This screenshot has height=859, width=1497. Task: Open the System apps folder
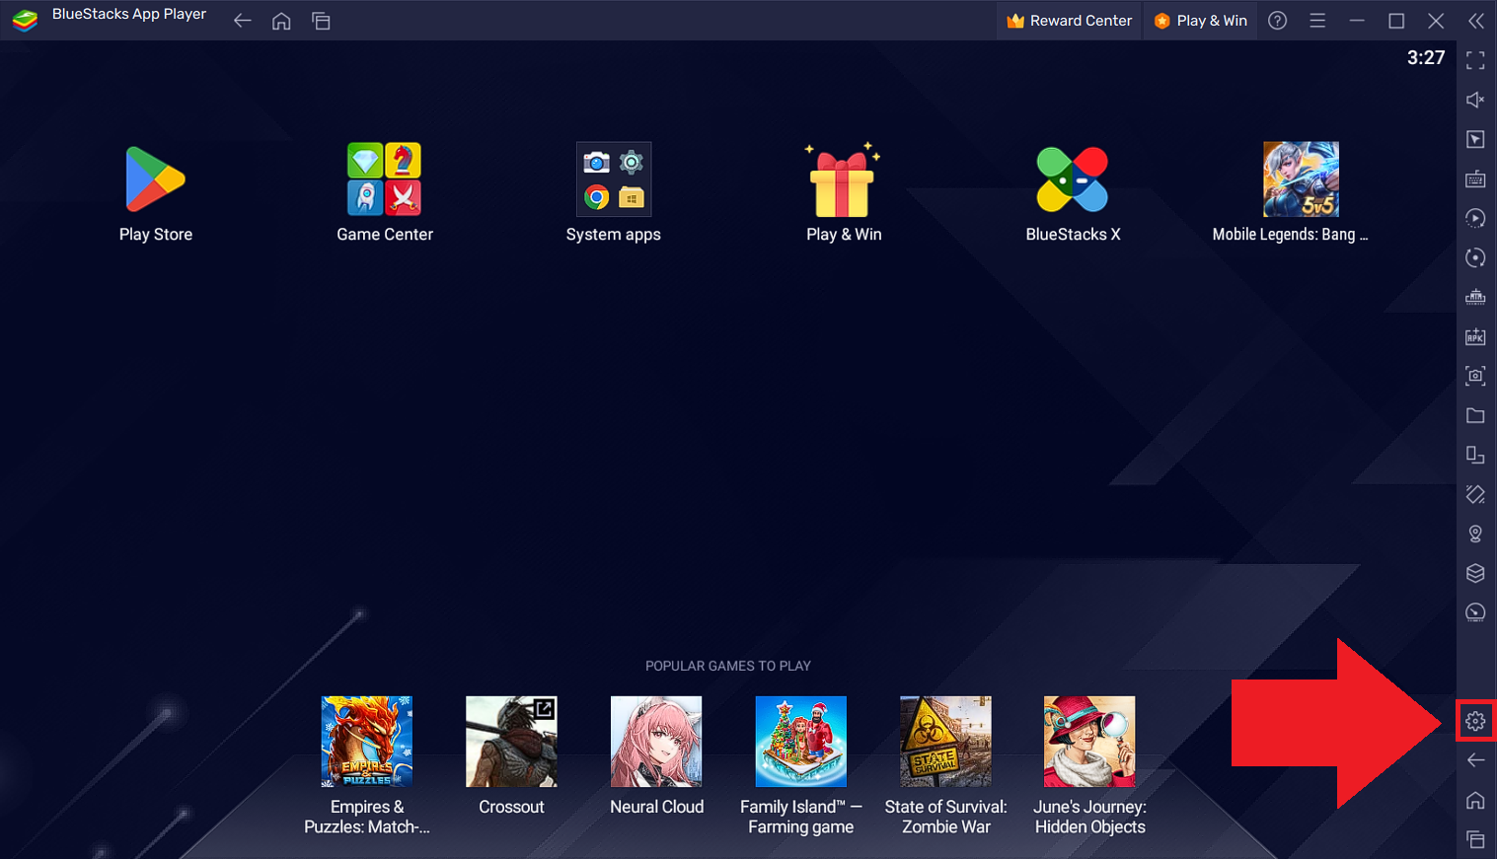pos(614,179)
